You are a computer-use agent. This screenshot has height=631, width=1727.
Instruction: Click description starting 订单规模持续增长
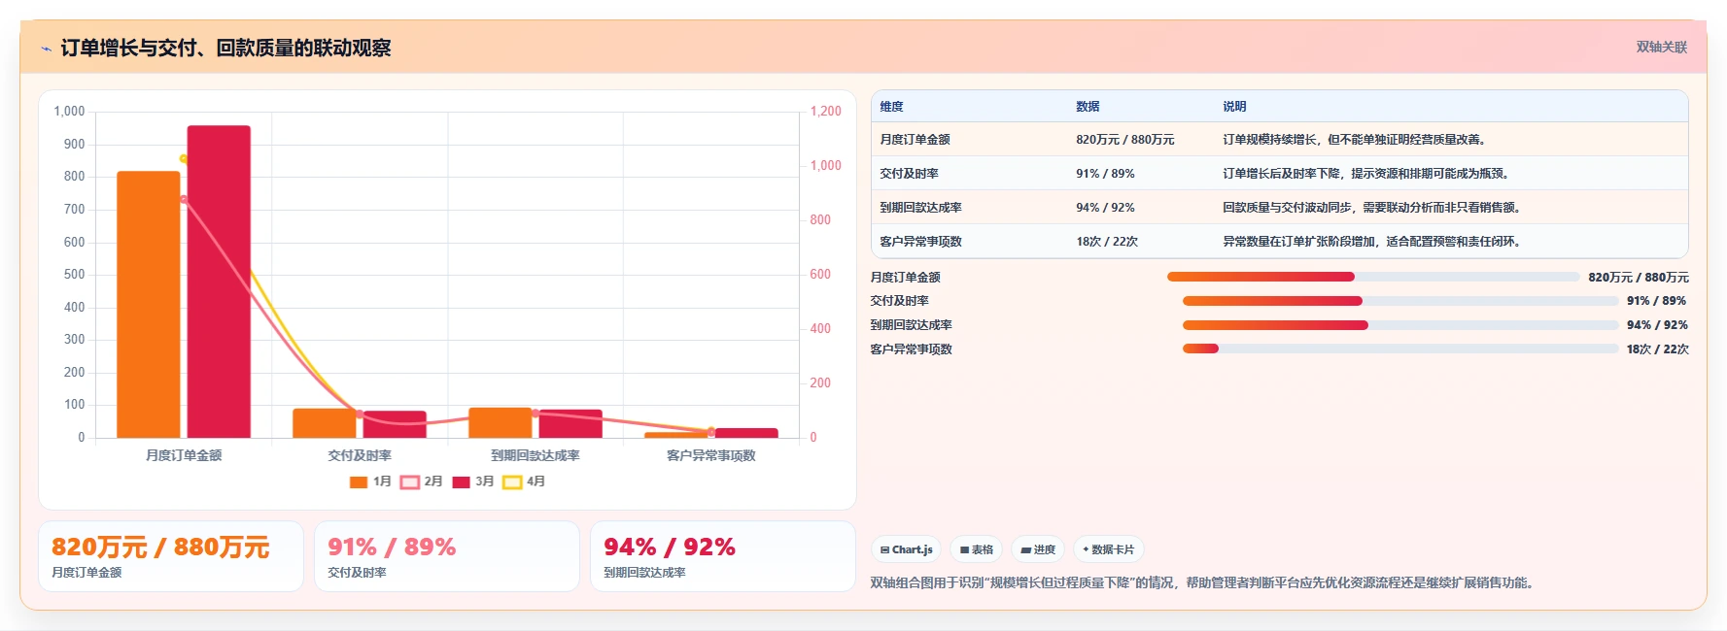(x=1356, y=140)
